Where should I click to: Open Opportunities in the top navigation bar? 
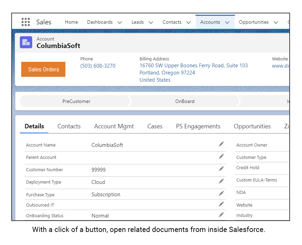point(254,22)
